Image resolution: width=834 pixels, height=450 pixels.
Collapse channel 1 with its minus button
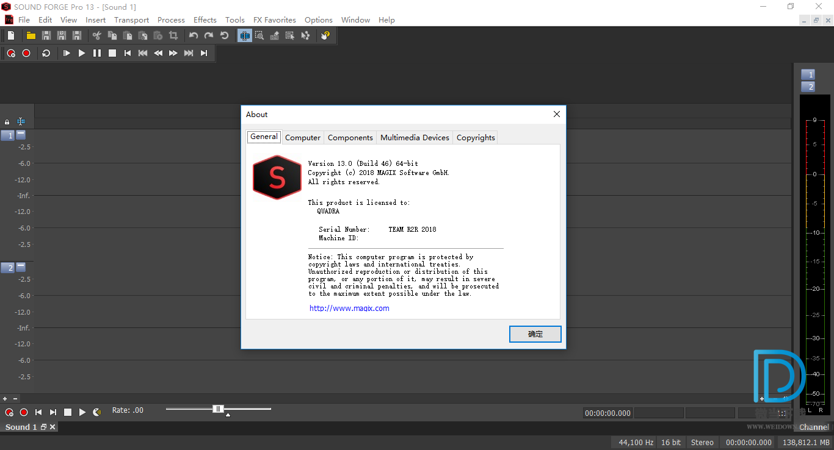(21, 134)
